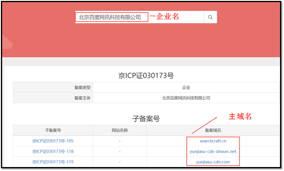Click the 北京百度网讯科技有限公司 table value
Viewport: 284px width, 171px height.
pos(186,98)
